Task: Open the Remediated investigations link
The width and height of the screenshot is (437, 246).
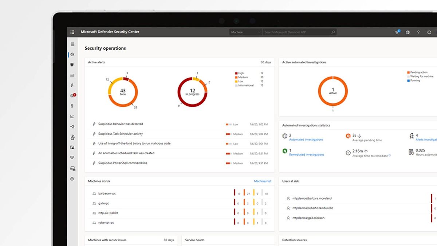Action: point(306,155)
